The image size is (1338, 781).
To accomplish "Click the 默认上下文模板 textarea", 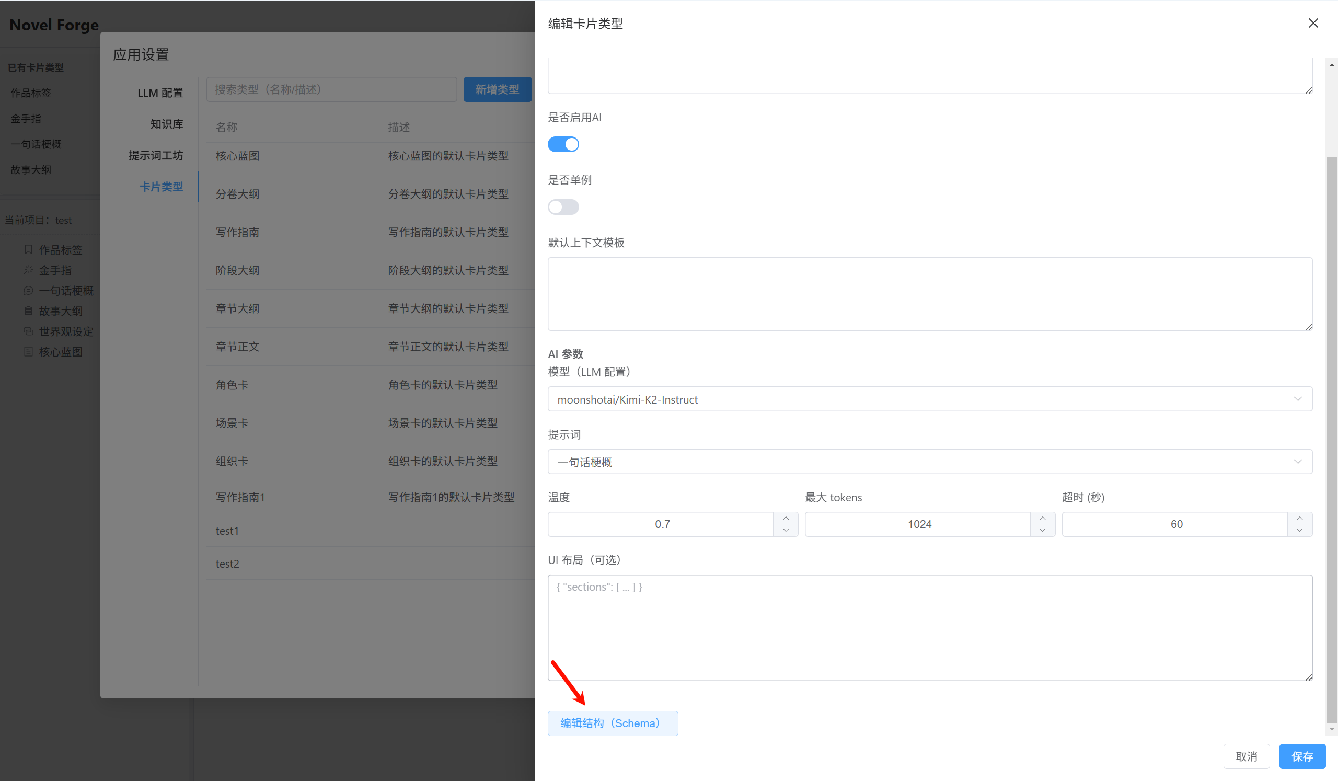I will click(x=930, y=294).
